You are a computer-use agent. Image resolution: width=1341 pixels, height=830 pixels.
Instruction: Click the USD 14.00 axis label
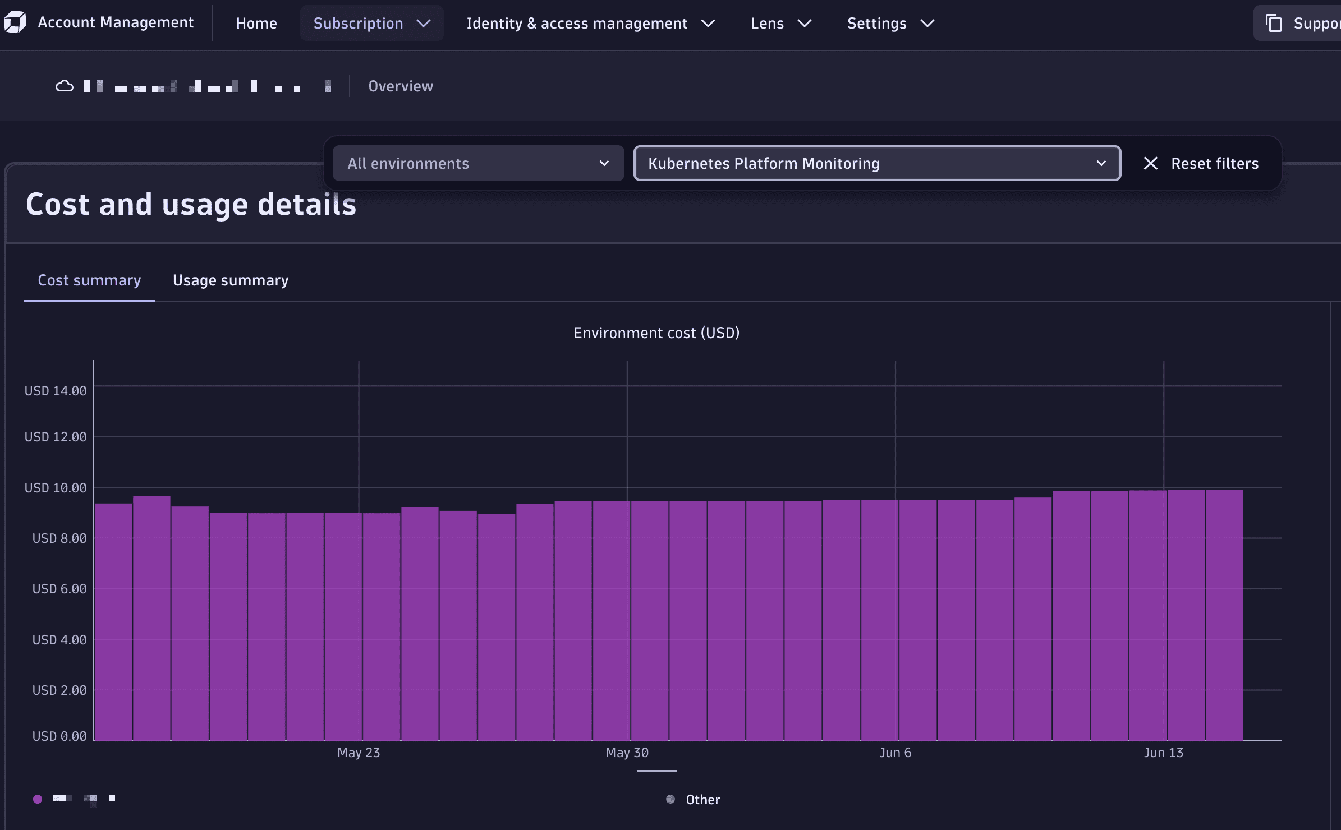coord(56,391)
